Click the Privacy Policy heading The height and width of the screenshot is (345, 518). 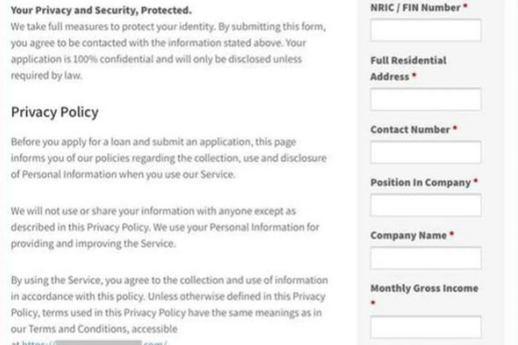point(55,112)
